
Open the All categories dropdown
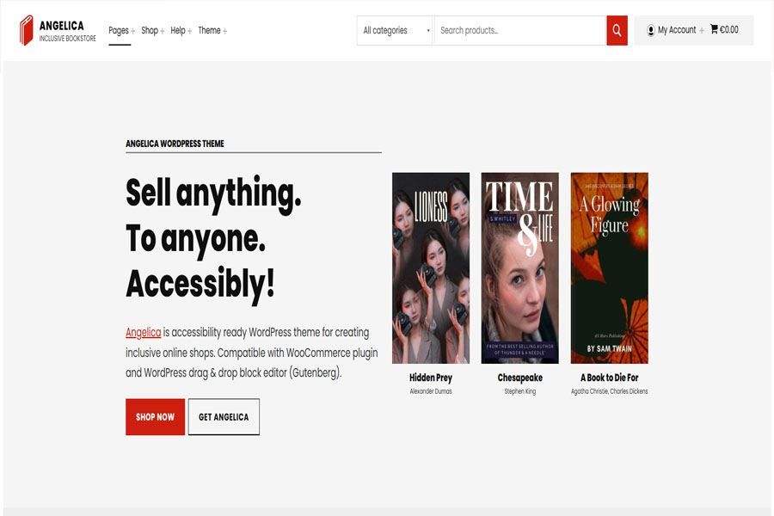click(394, 30)
